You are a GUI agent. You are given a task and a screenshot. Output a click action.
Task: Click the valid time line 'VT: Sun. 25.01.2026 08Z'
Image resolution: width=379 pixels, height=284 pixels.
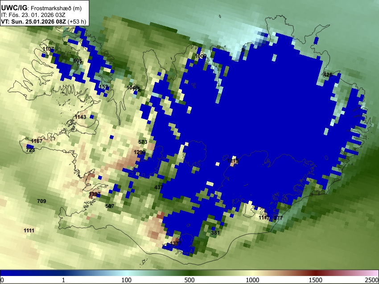pos(33,21)
